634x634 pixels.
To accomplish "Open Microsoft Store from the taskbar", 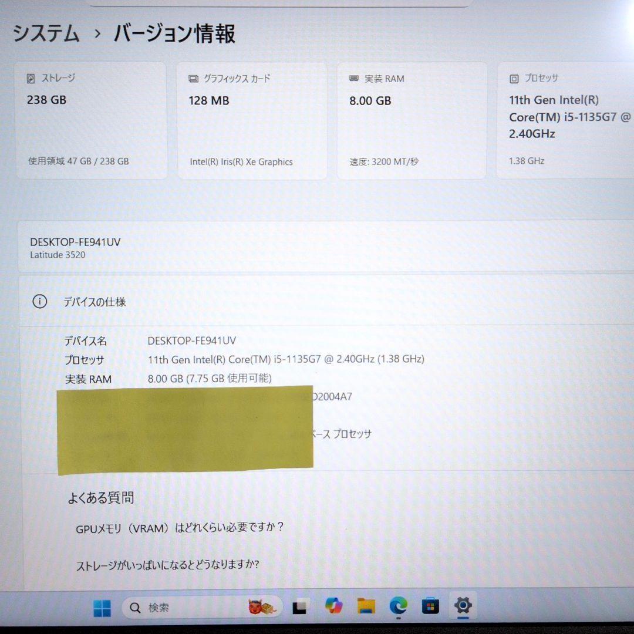I will click(x=430, y=606).
